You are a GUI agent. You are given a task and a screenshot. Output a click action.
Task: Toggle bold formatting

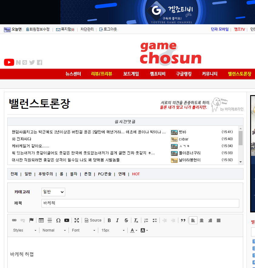(109, 220)
